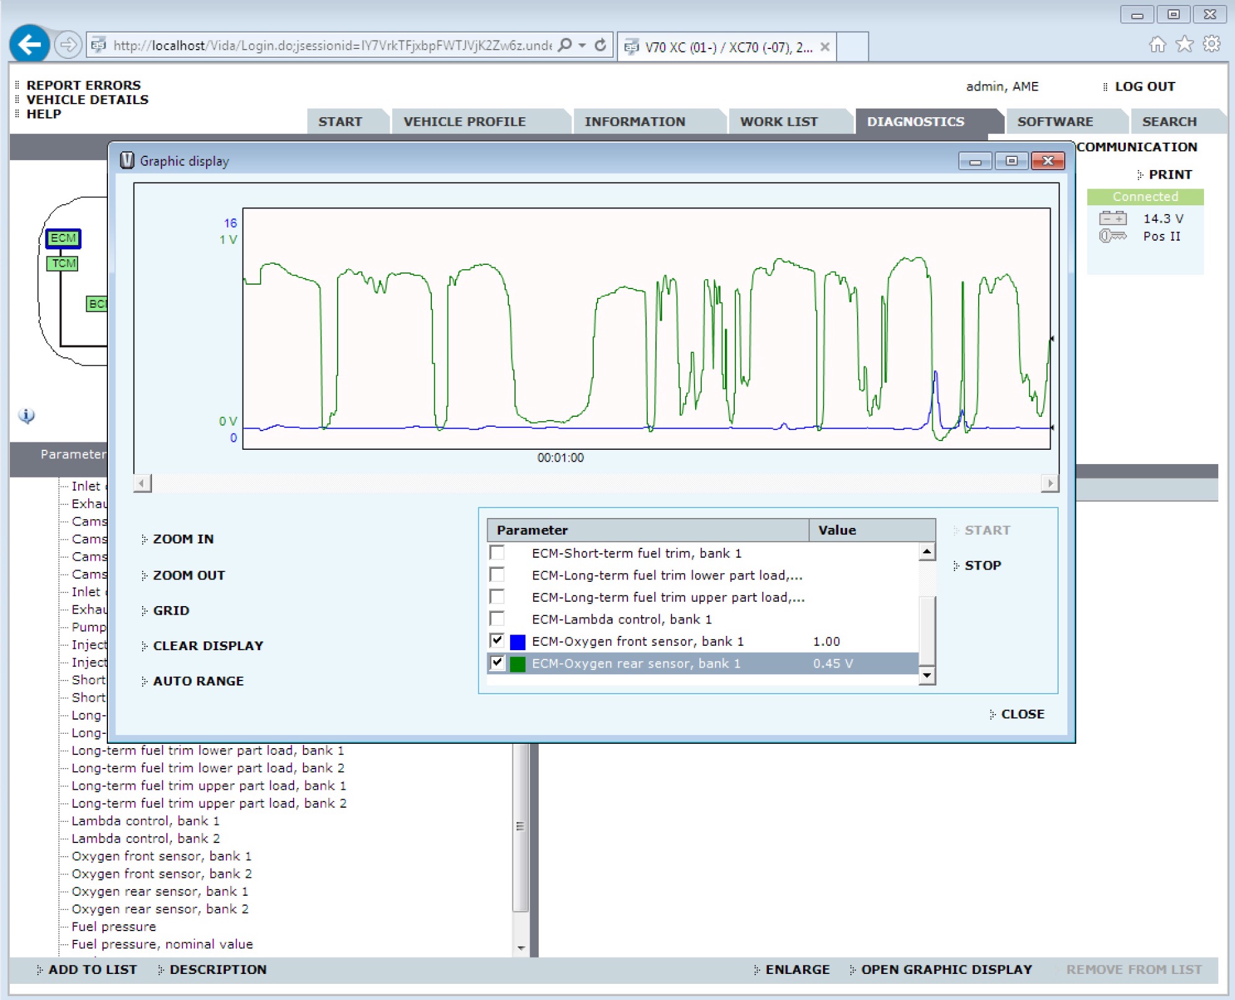
Task: Click AUTO RANGE link
Action: (198, 681)
